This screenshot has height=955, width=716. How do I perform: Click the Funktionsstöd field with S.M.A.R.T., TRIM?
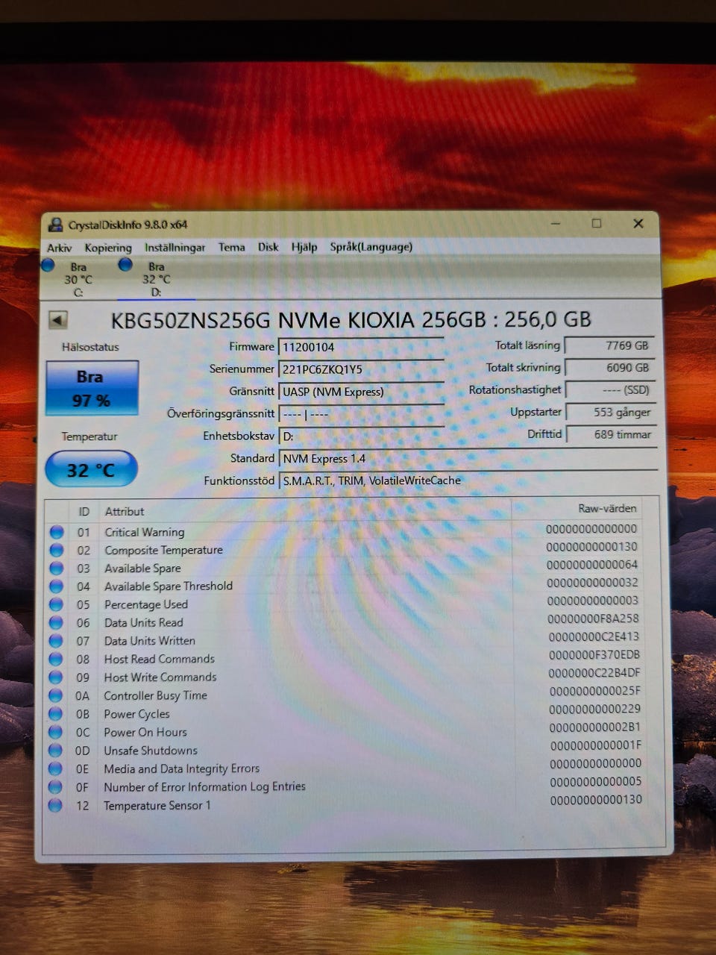pyautogui.click(x=468, y=480)
